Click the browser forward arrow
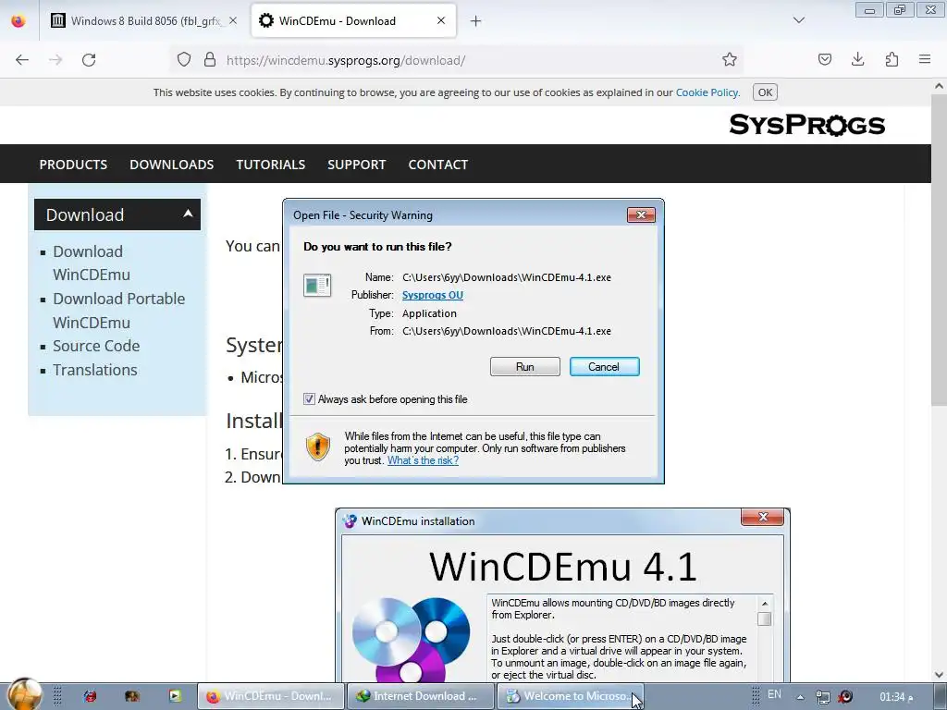The width and height of the screenshot is (947, 710). click(x=55, y=60)
